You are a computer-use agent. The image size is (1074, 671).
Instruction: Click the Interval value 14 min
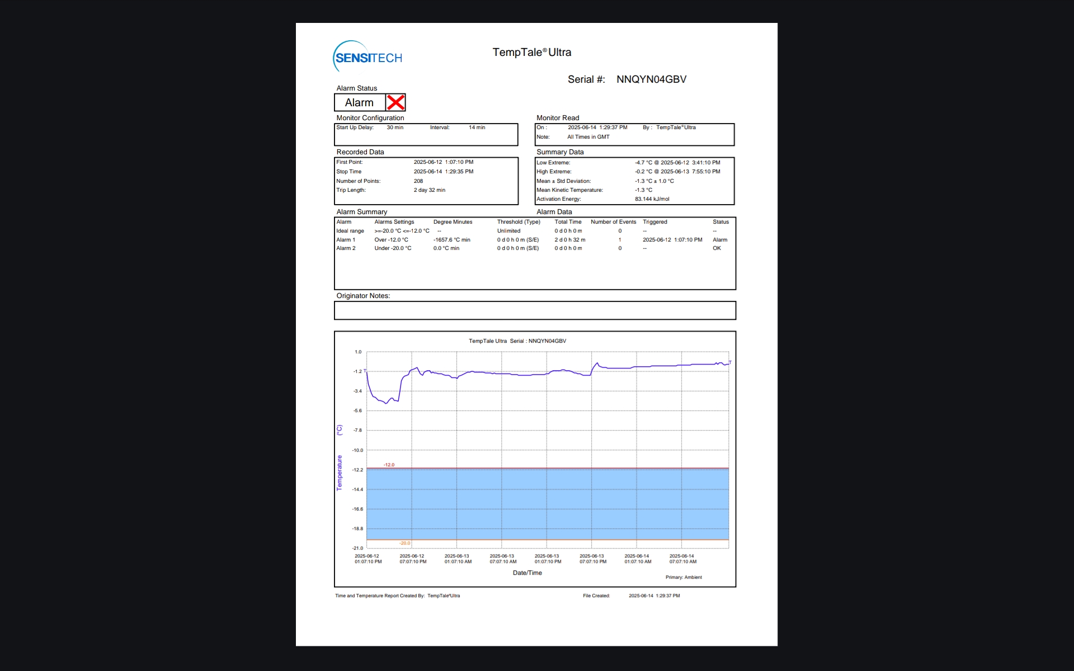pos(477,127)
